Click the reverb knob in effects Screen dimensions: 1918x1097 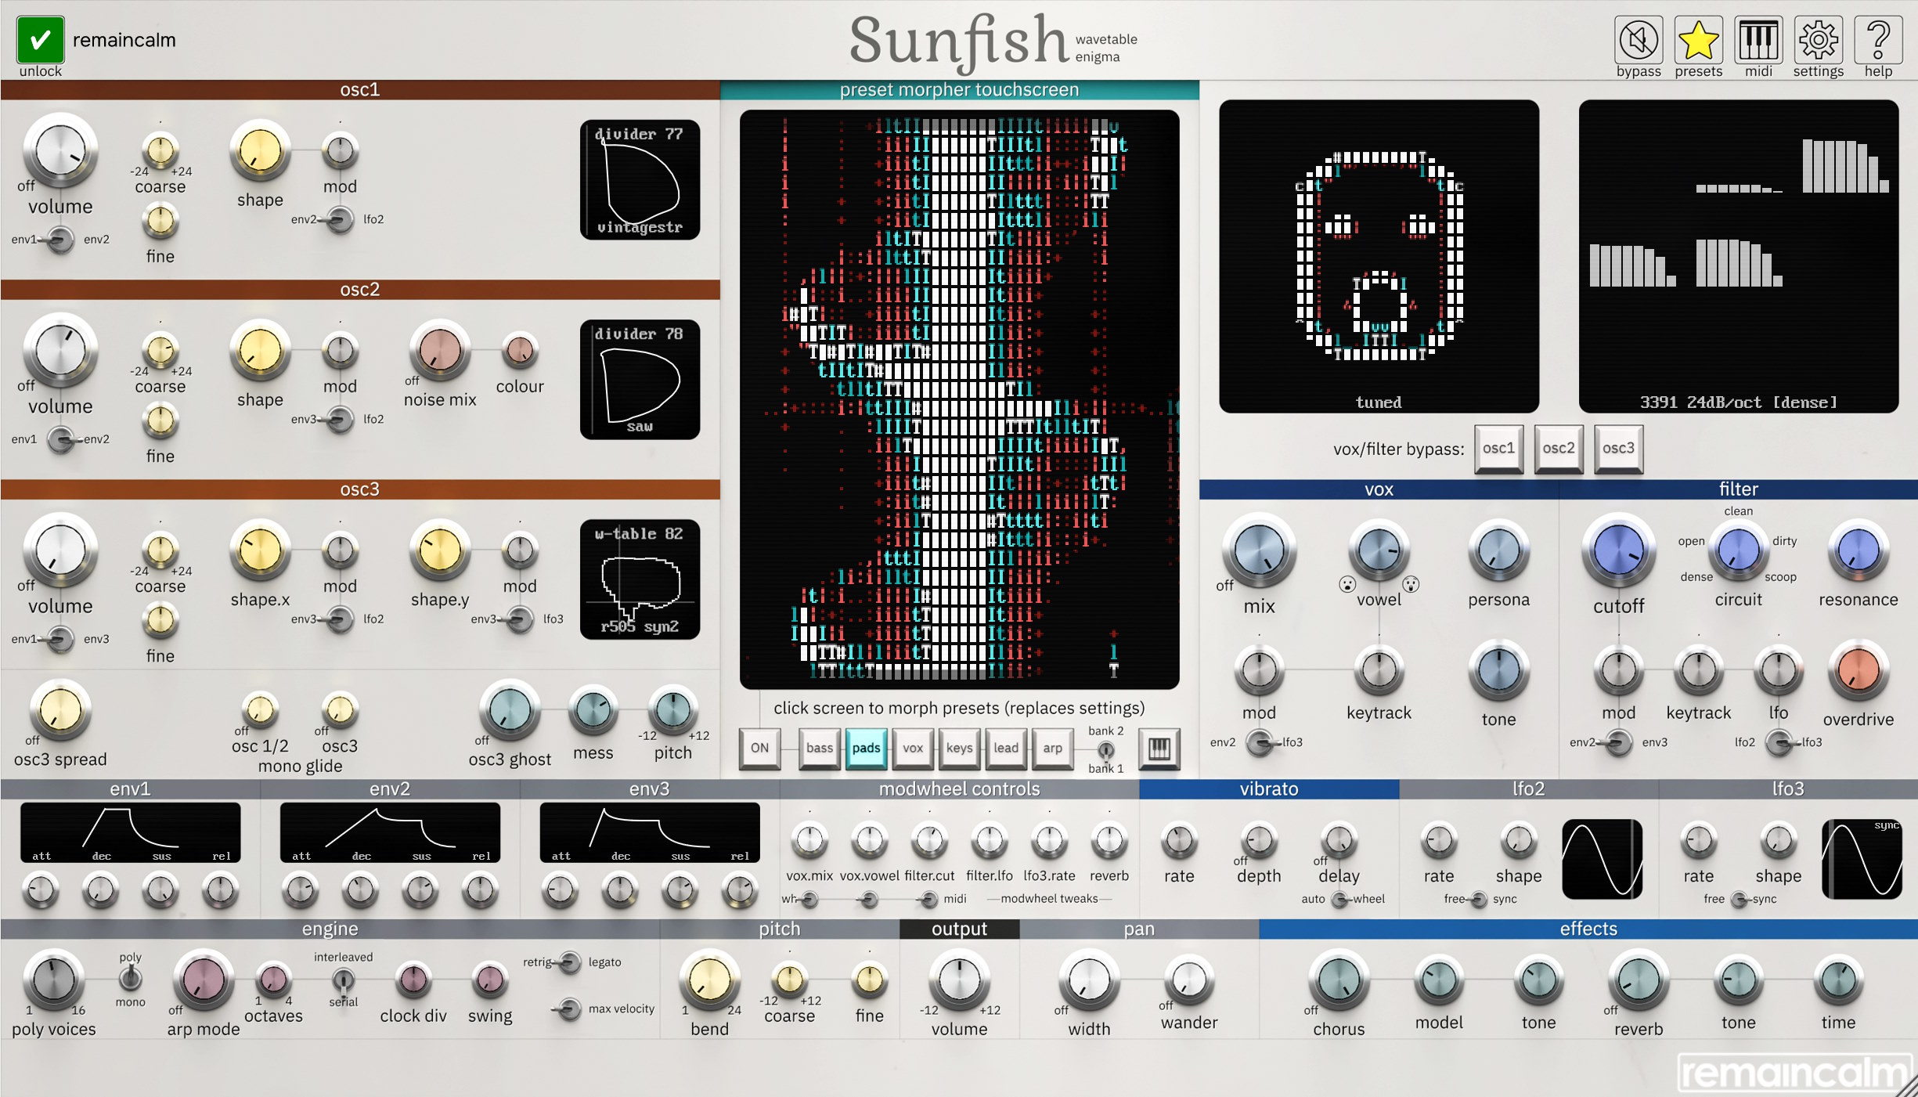tap(1638, 980)
